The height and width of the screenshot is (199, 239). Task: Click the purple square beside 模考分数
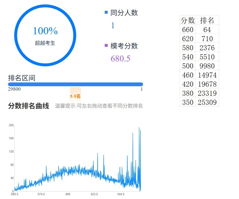(x=106, y=46)
